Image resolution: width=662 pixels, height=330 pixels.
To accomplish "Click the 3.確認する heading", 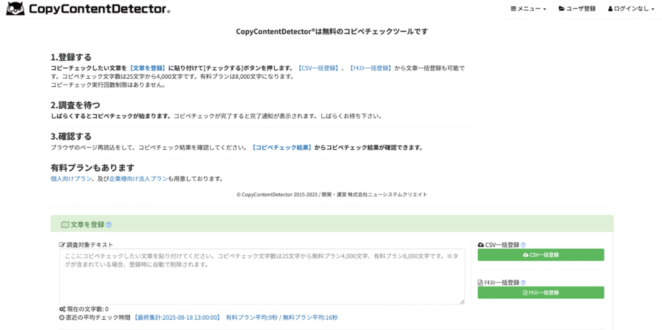I will pyautogui.click(x=71, y=137).
